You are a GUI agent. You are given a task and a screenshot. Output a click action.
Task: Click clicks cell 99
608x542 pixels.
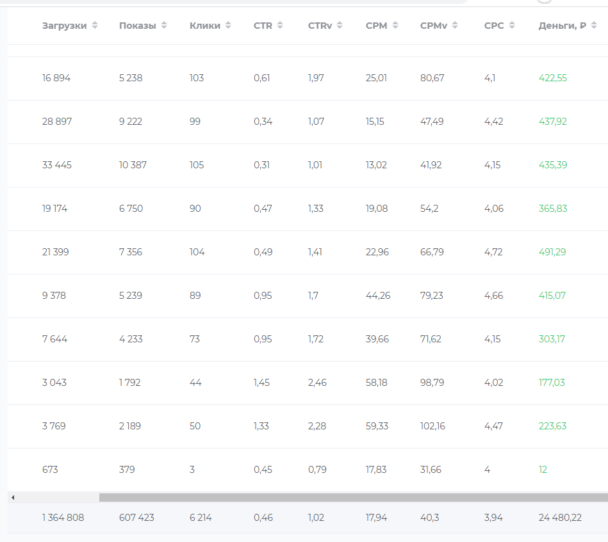(195, 122)
